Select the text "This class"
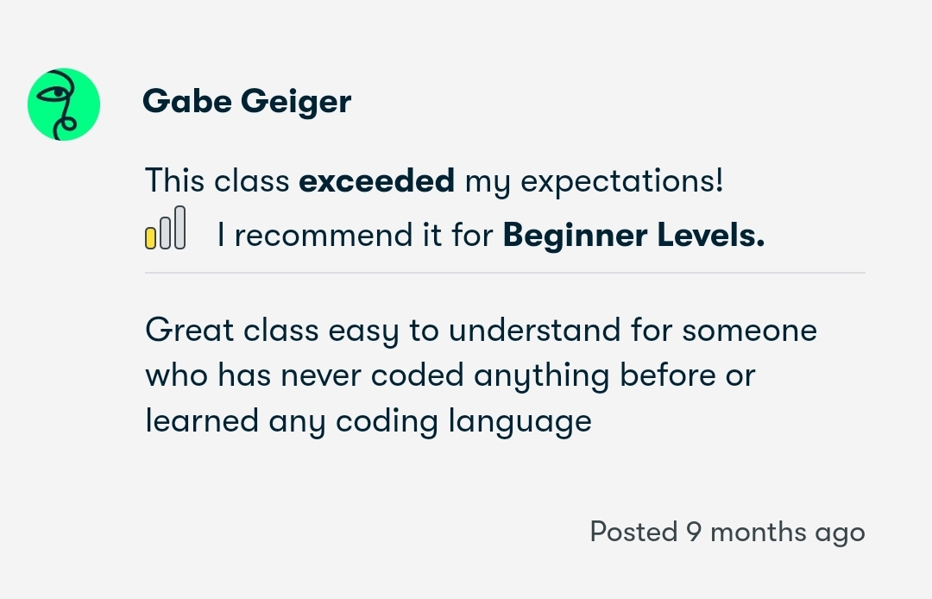Viewport: 932px width, 599px height. (x=217, y=181)
